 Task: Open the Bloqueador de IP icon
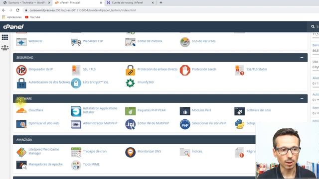pos(21,70)
